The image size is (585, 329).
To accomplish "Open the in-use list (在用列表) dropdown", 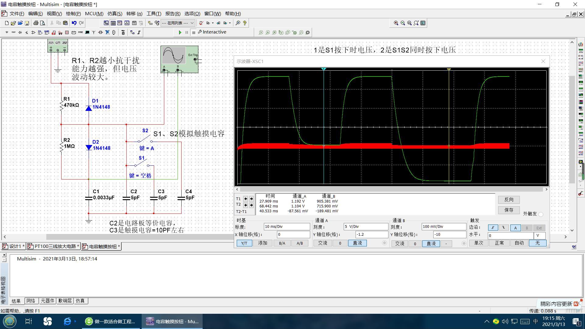I will click(x=178, y=23).
